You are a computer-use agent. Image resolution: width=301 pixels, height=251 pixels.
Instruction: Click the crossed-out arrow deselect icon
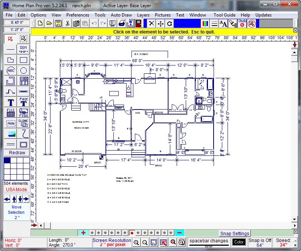click(x=252, y=24)
